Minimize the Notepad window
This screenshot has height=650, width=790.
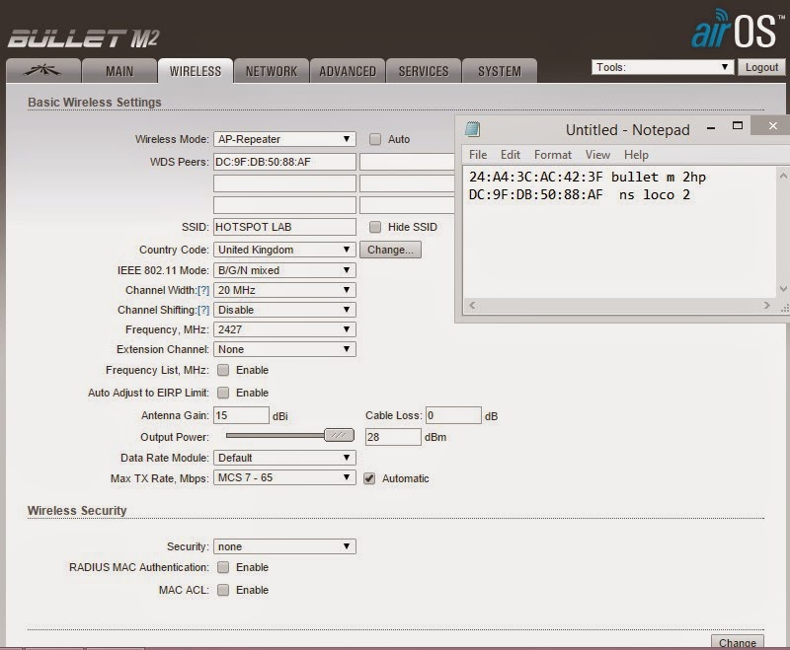coord(711,128)
